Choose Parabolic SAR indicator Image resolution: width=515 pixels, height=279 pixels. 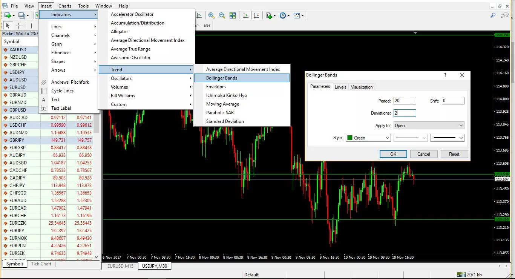tap(242, 113)
